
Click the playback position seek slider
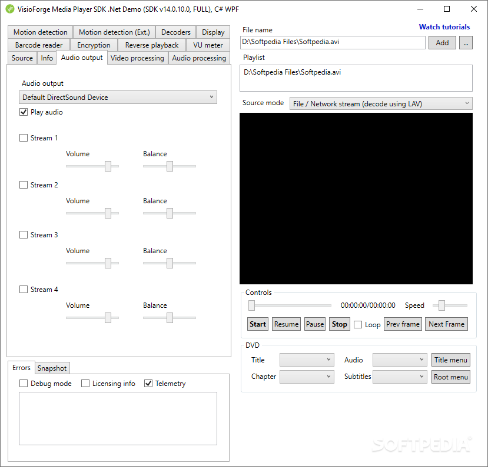(x=290, y=305)
